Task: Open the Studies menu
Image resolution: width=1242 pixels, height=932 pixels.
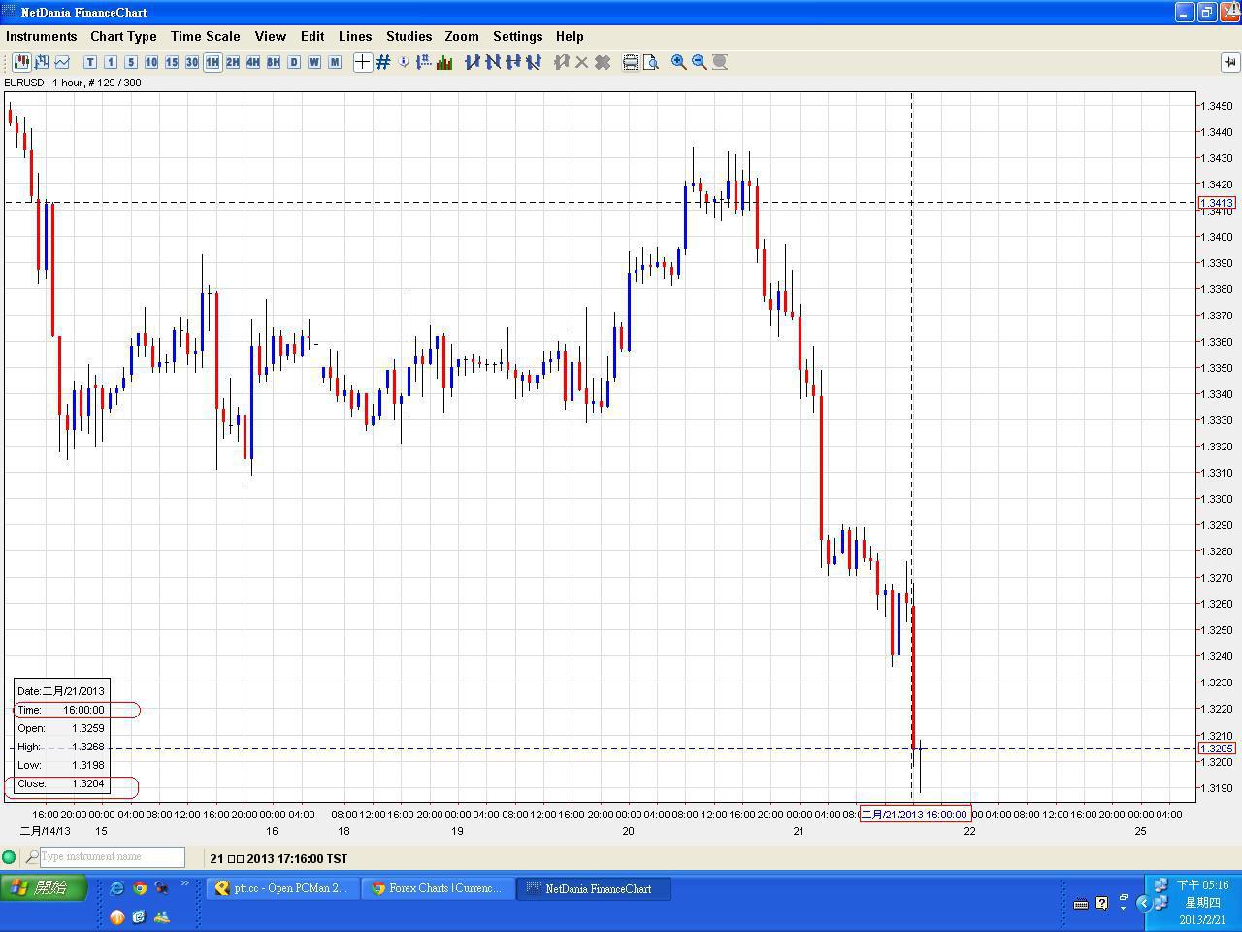Action: 409,36
